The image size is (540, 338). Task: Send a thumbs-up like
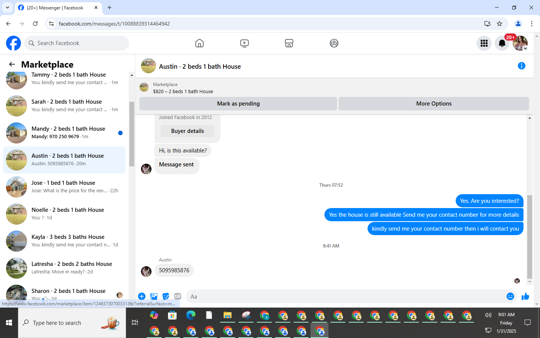(525, 296)
